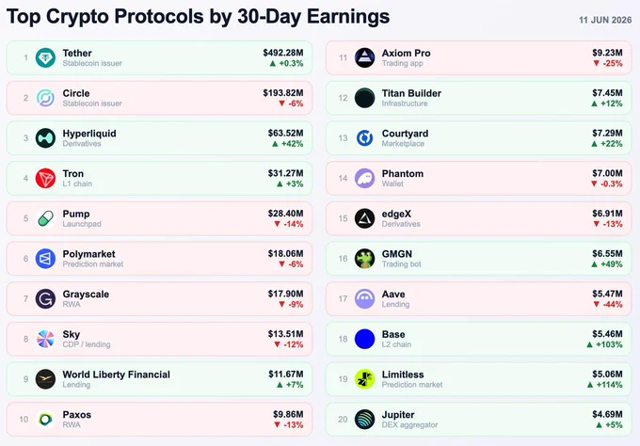Select the Pump pill icon
This screenshot has width=640, height=446.
45,218
